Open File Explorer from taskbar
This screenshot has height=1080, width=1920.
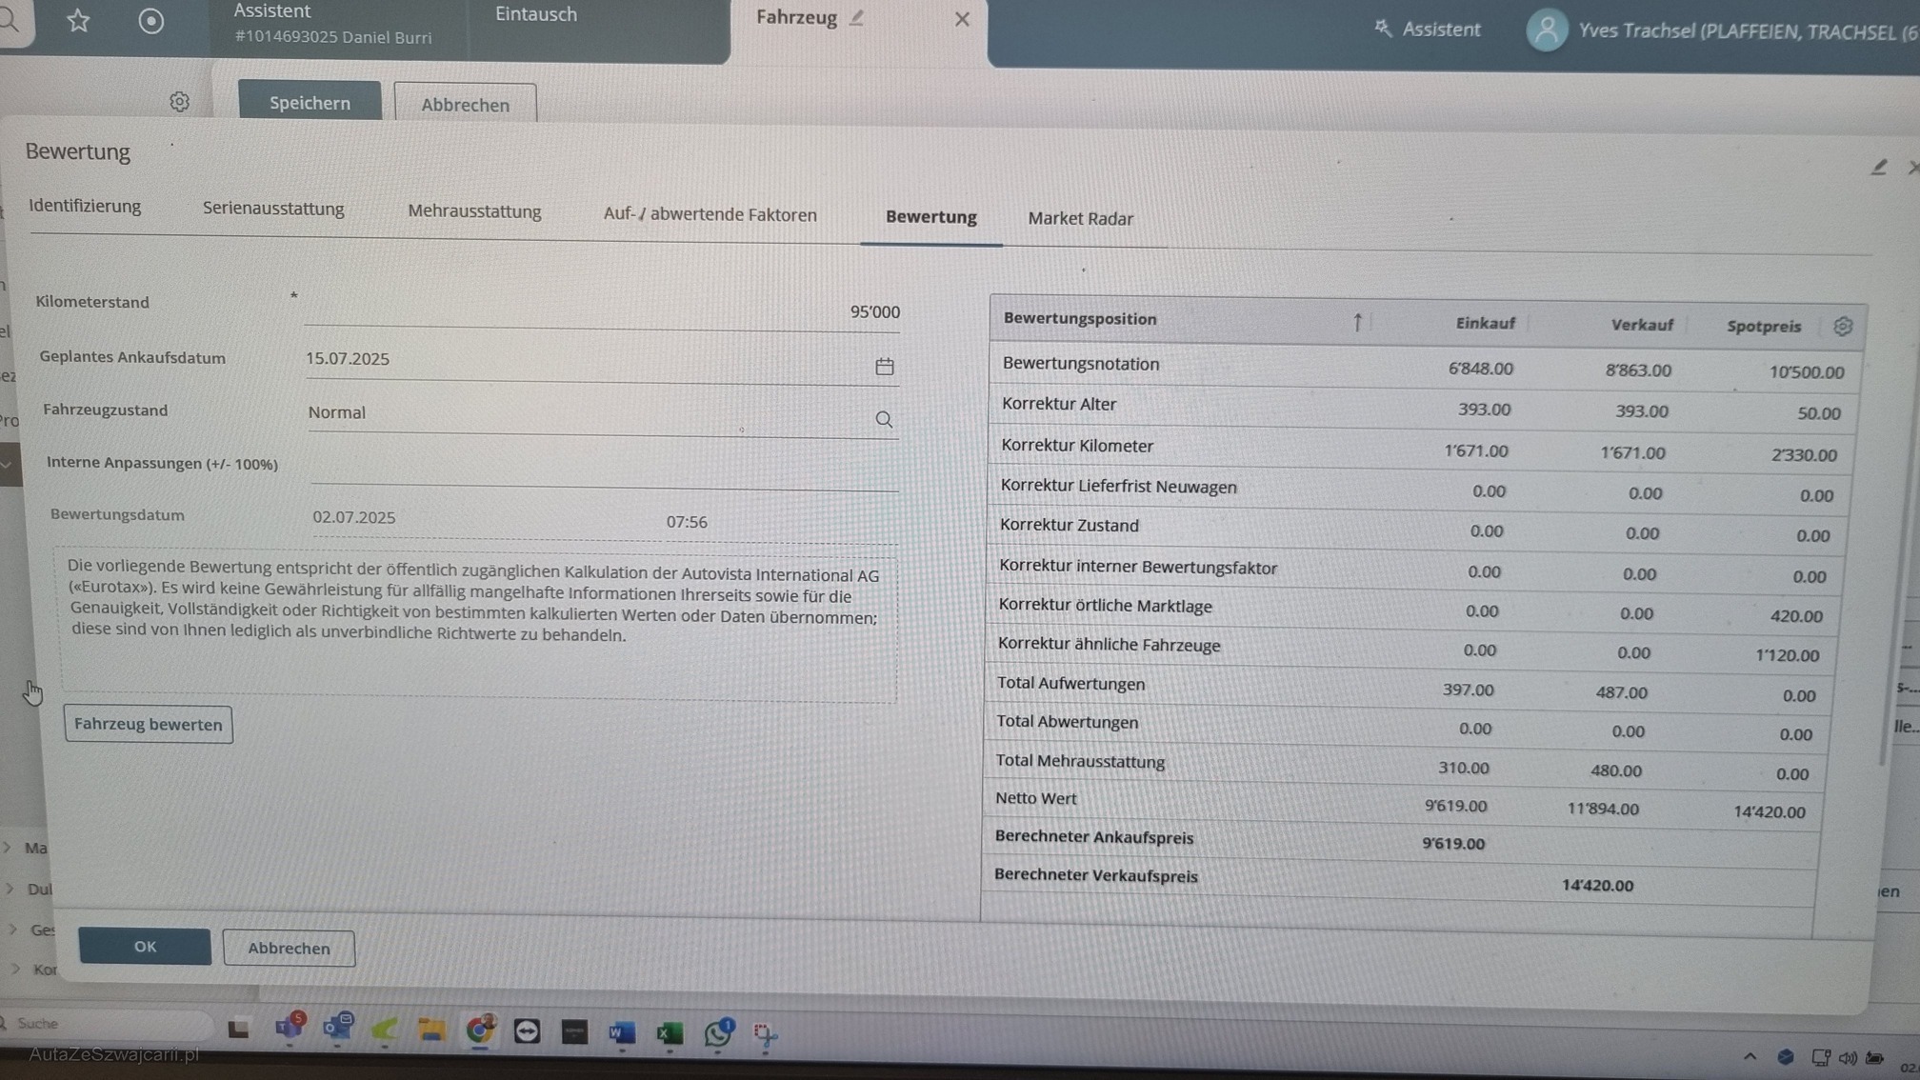[431, 1030]
